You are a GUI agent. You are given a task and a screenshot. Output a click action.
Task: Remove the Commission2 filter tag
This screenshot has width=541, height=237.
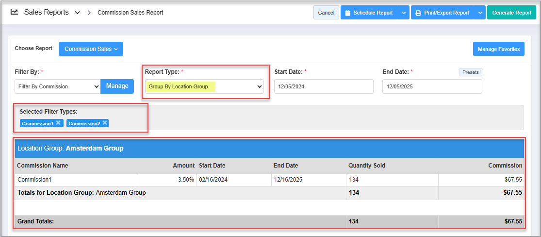coord(105,123)
